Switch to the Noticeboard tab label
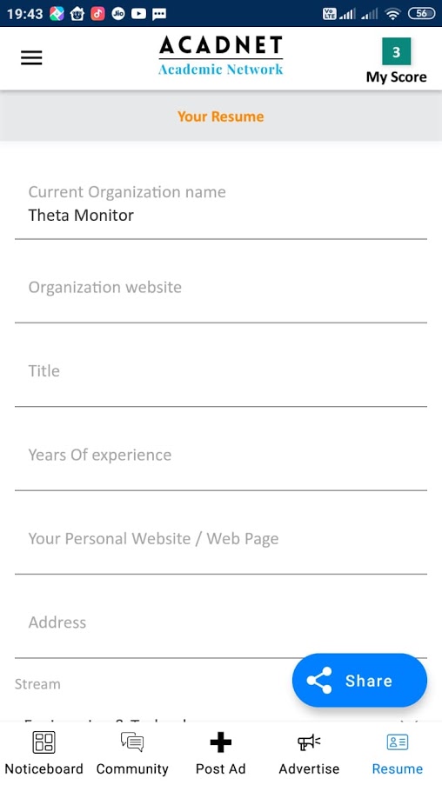Image resolution: width=442 pixels, height=785 pixels. click(x=44, y=769)
